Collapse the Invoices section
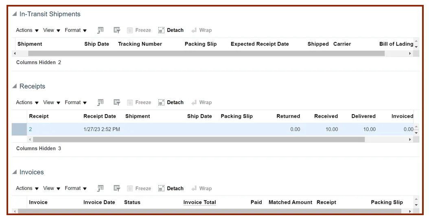The image size is (429, 218). [x=15, y=172]
